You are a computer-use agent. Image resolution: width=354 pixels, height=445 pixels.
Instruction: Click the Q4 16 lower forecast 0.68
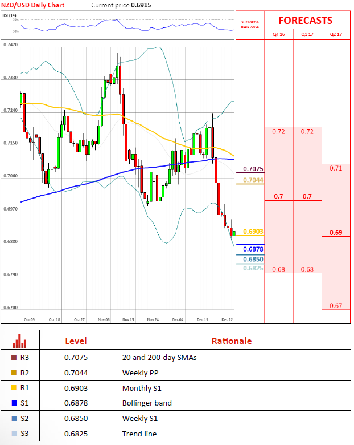278,269
